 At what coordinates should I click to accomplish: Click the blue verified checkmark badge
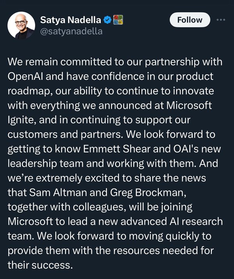108,20
